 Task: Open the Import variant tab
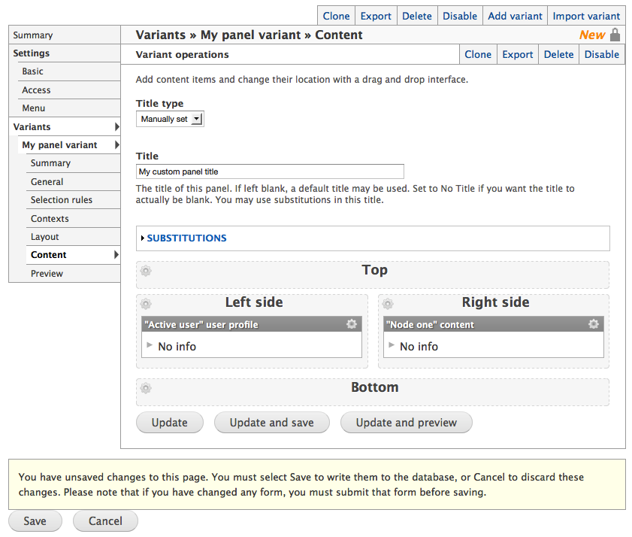click(586, 16)
